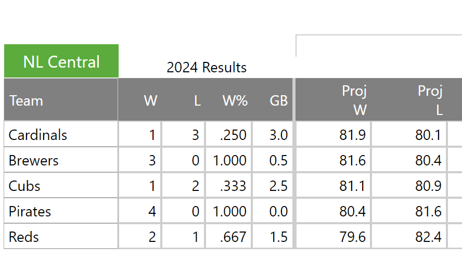Click the 2024 Results label
The height and width of the screenshot is (257, 462).
(x=207, y=67)
